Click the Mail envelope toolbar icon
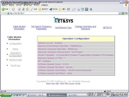The width and height of the screenshot is (129, 97). pyautogui.click(x=74, y=9)
